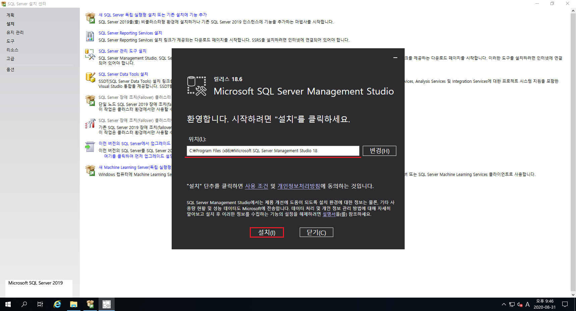Click the muted volume tray icon
The height and width of the screenshot is (311, 576).
pyautogui.click(x=520, y=304)
